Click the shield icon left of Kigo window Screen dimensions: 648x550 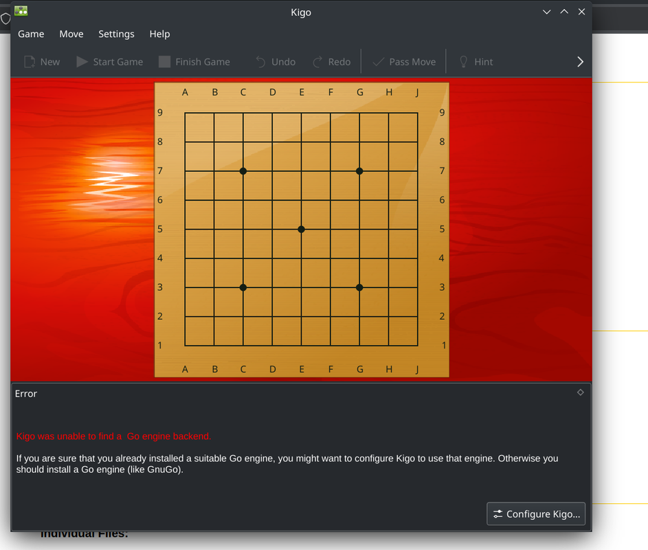pyautogui.click(x=5, y=19)
